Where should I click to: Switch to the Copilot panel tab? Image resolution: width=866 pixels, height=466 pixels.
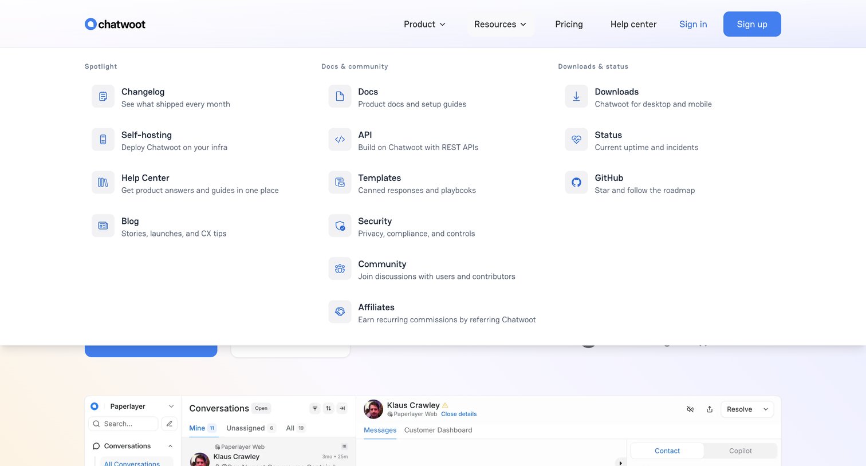tap(740, 451)
